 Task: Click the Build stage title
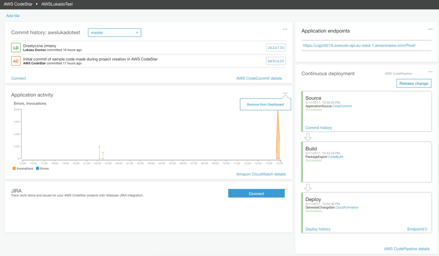click(x=311, y=149)
